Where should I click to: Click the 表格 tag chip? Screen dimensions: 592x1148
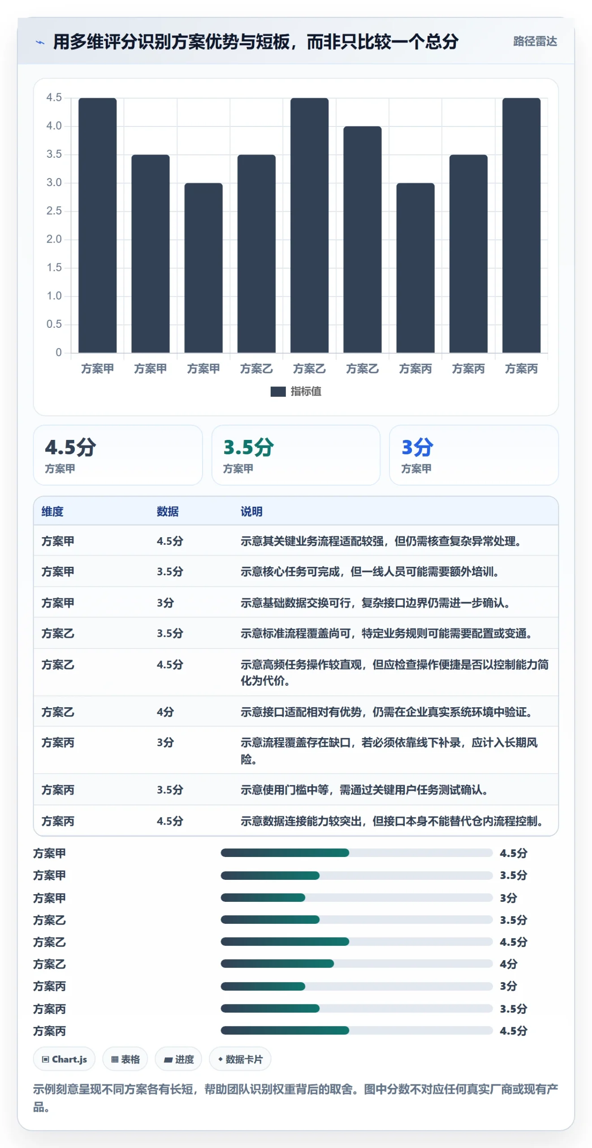[125, 1059]
